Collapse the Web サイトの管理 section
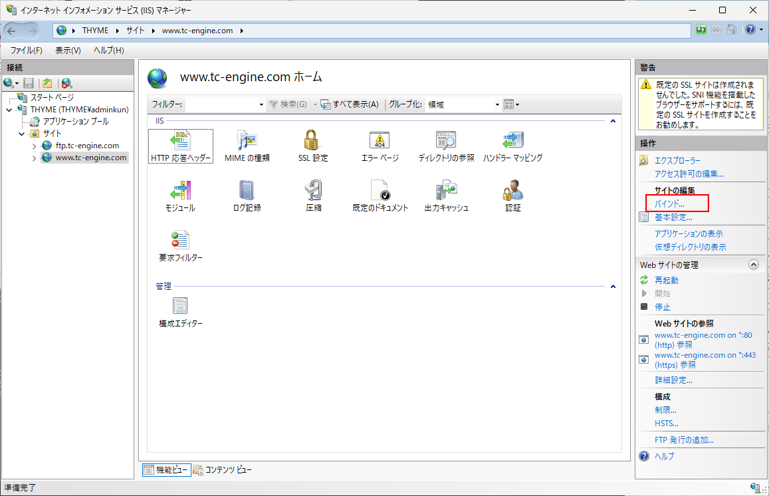Screen dimensions: 769x496 click(753, 265)
